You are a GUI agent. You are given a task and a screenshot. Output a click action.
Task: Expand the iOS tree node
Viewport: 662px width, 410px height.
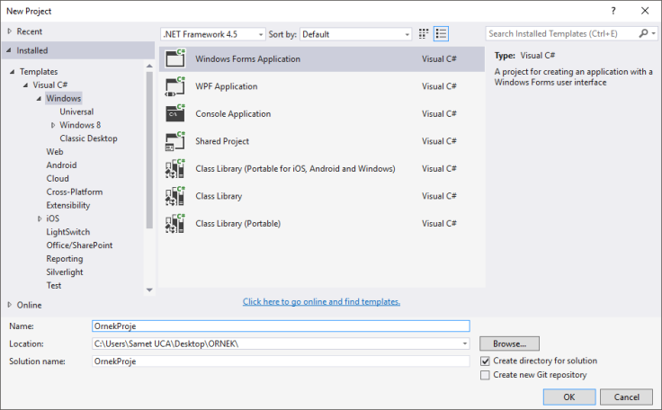click(40, 218)
